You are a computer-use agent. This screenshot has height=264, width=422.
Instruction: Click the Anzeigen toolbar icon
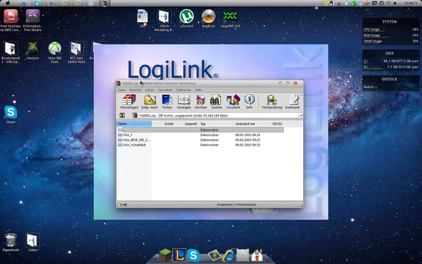[x=184, y=102]
